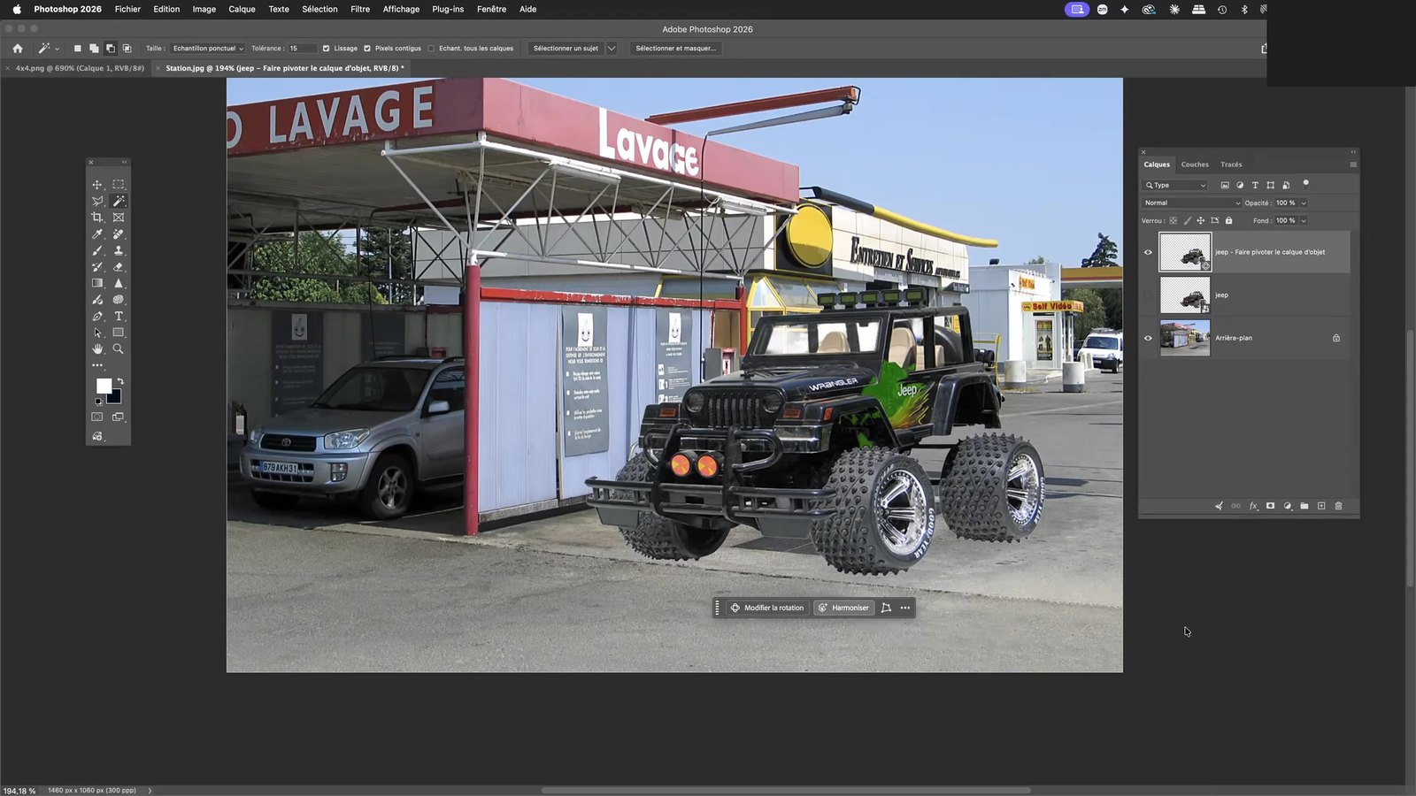Switch to the Couches tab
The height and width of the screenshot is (796, 1416).
click(x=1195, y=165)
